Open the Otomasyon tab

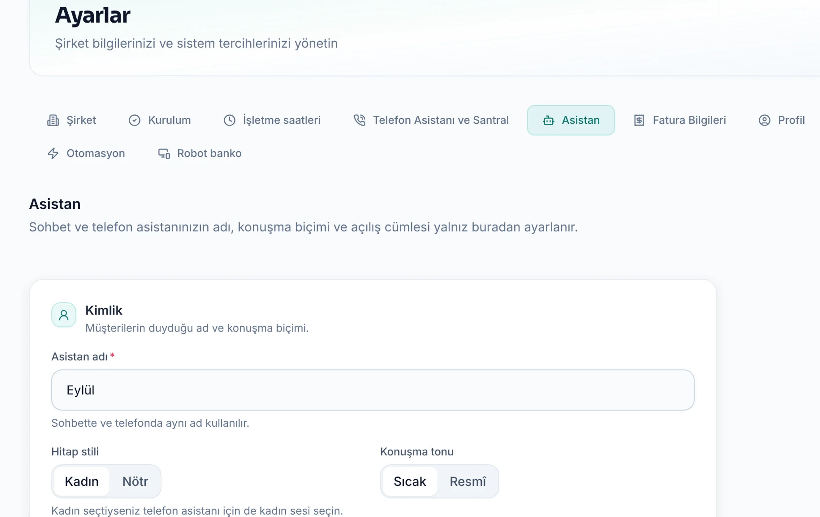pos(86,153)
